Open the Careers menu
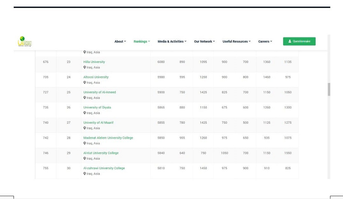This screenshot has height=199, width=343. [265, 41]
